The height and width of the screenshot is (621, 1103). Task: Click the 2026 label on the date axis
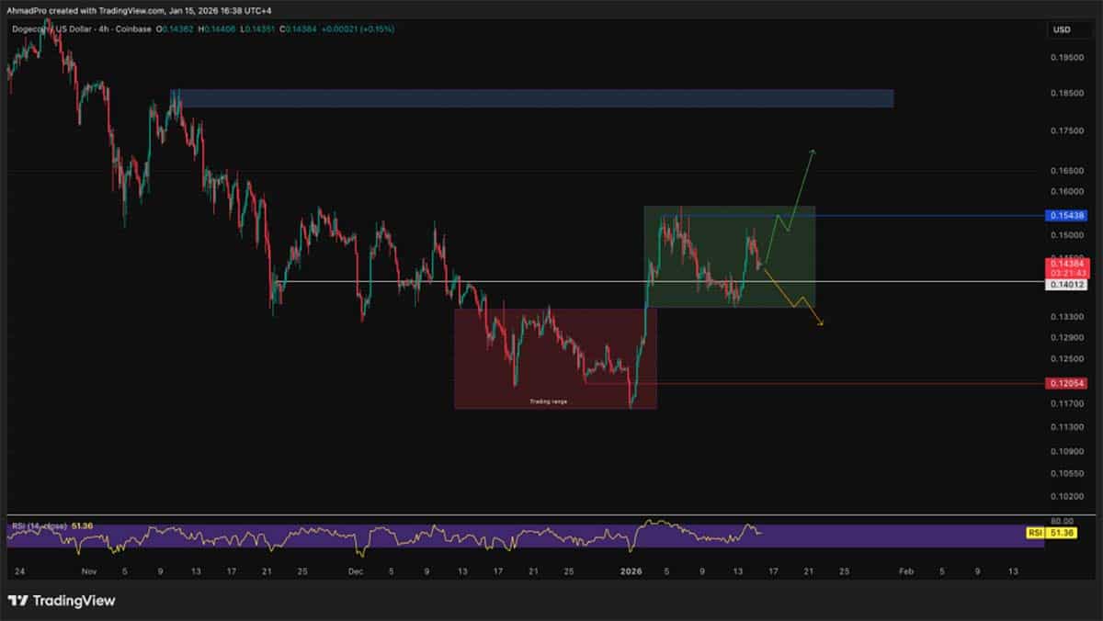[632, 571]
